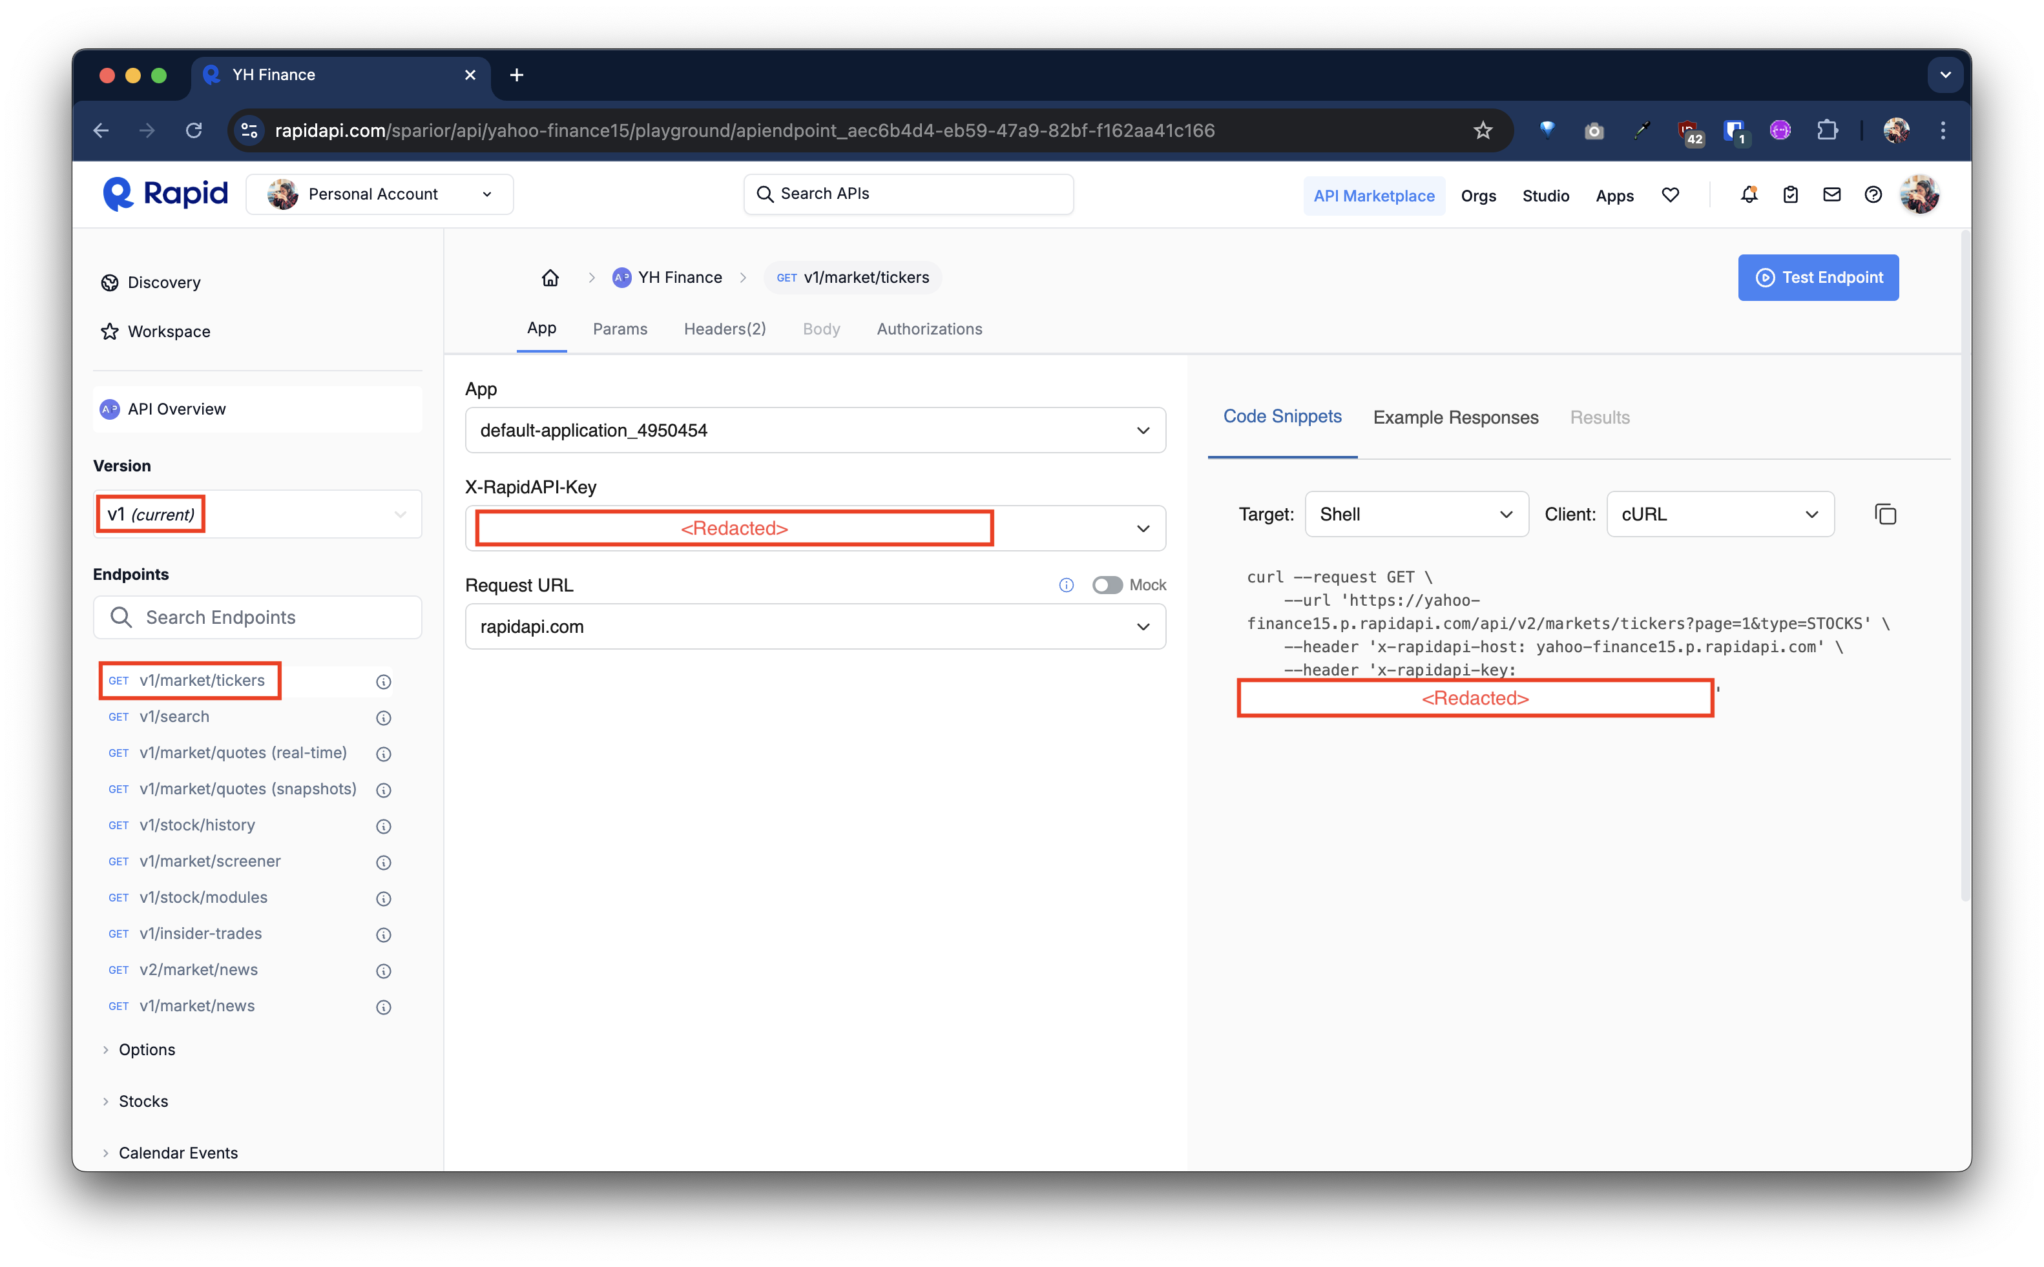The width and height of the screenshot is (2044, 1267).
Task: Go to home breadcrumb icon
Action: [x=550, y=278]
